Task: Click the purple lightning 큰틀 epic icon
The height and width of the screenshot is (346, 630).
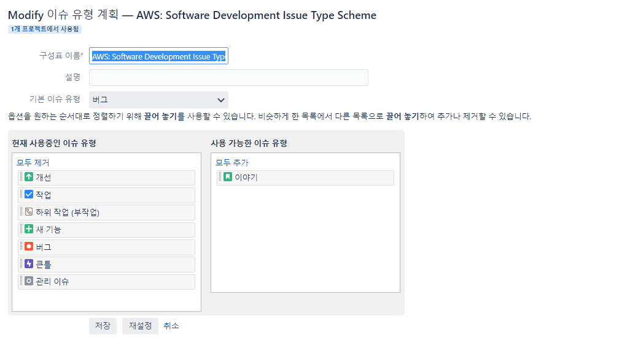Action: [29, 264]
